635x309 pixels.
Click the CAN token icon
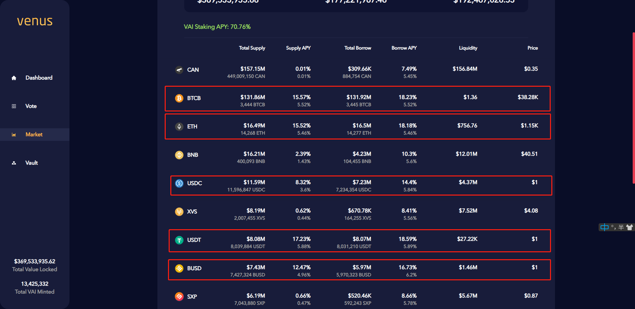(x=179, y=70)
